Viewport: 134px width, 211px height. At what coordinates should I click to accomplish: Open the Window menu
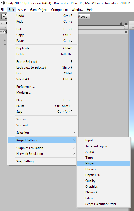pyautogui.click(x=77, y=10)
